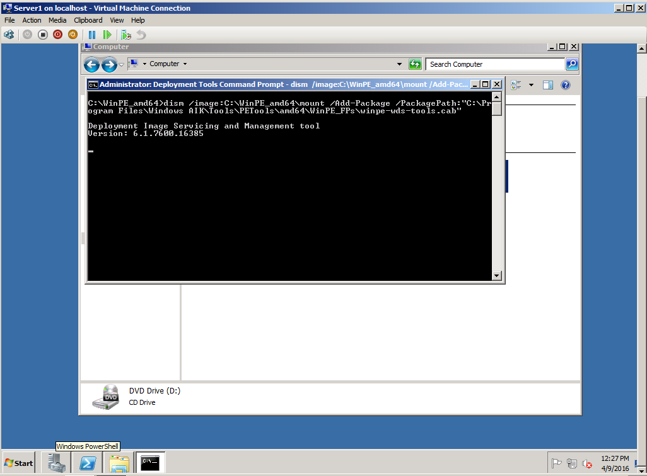Click the command prompt scroll down arrow
This screenshot has width=647, height=476.
[497, 276]
